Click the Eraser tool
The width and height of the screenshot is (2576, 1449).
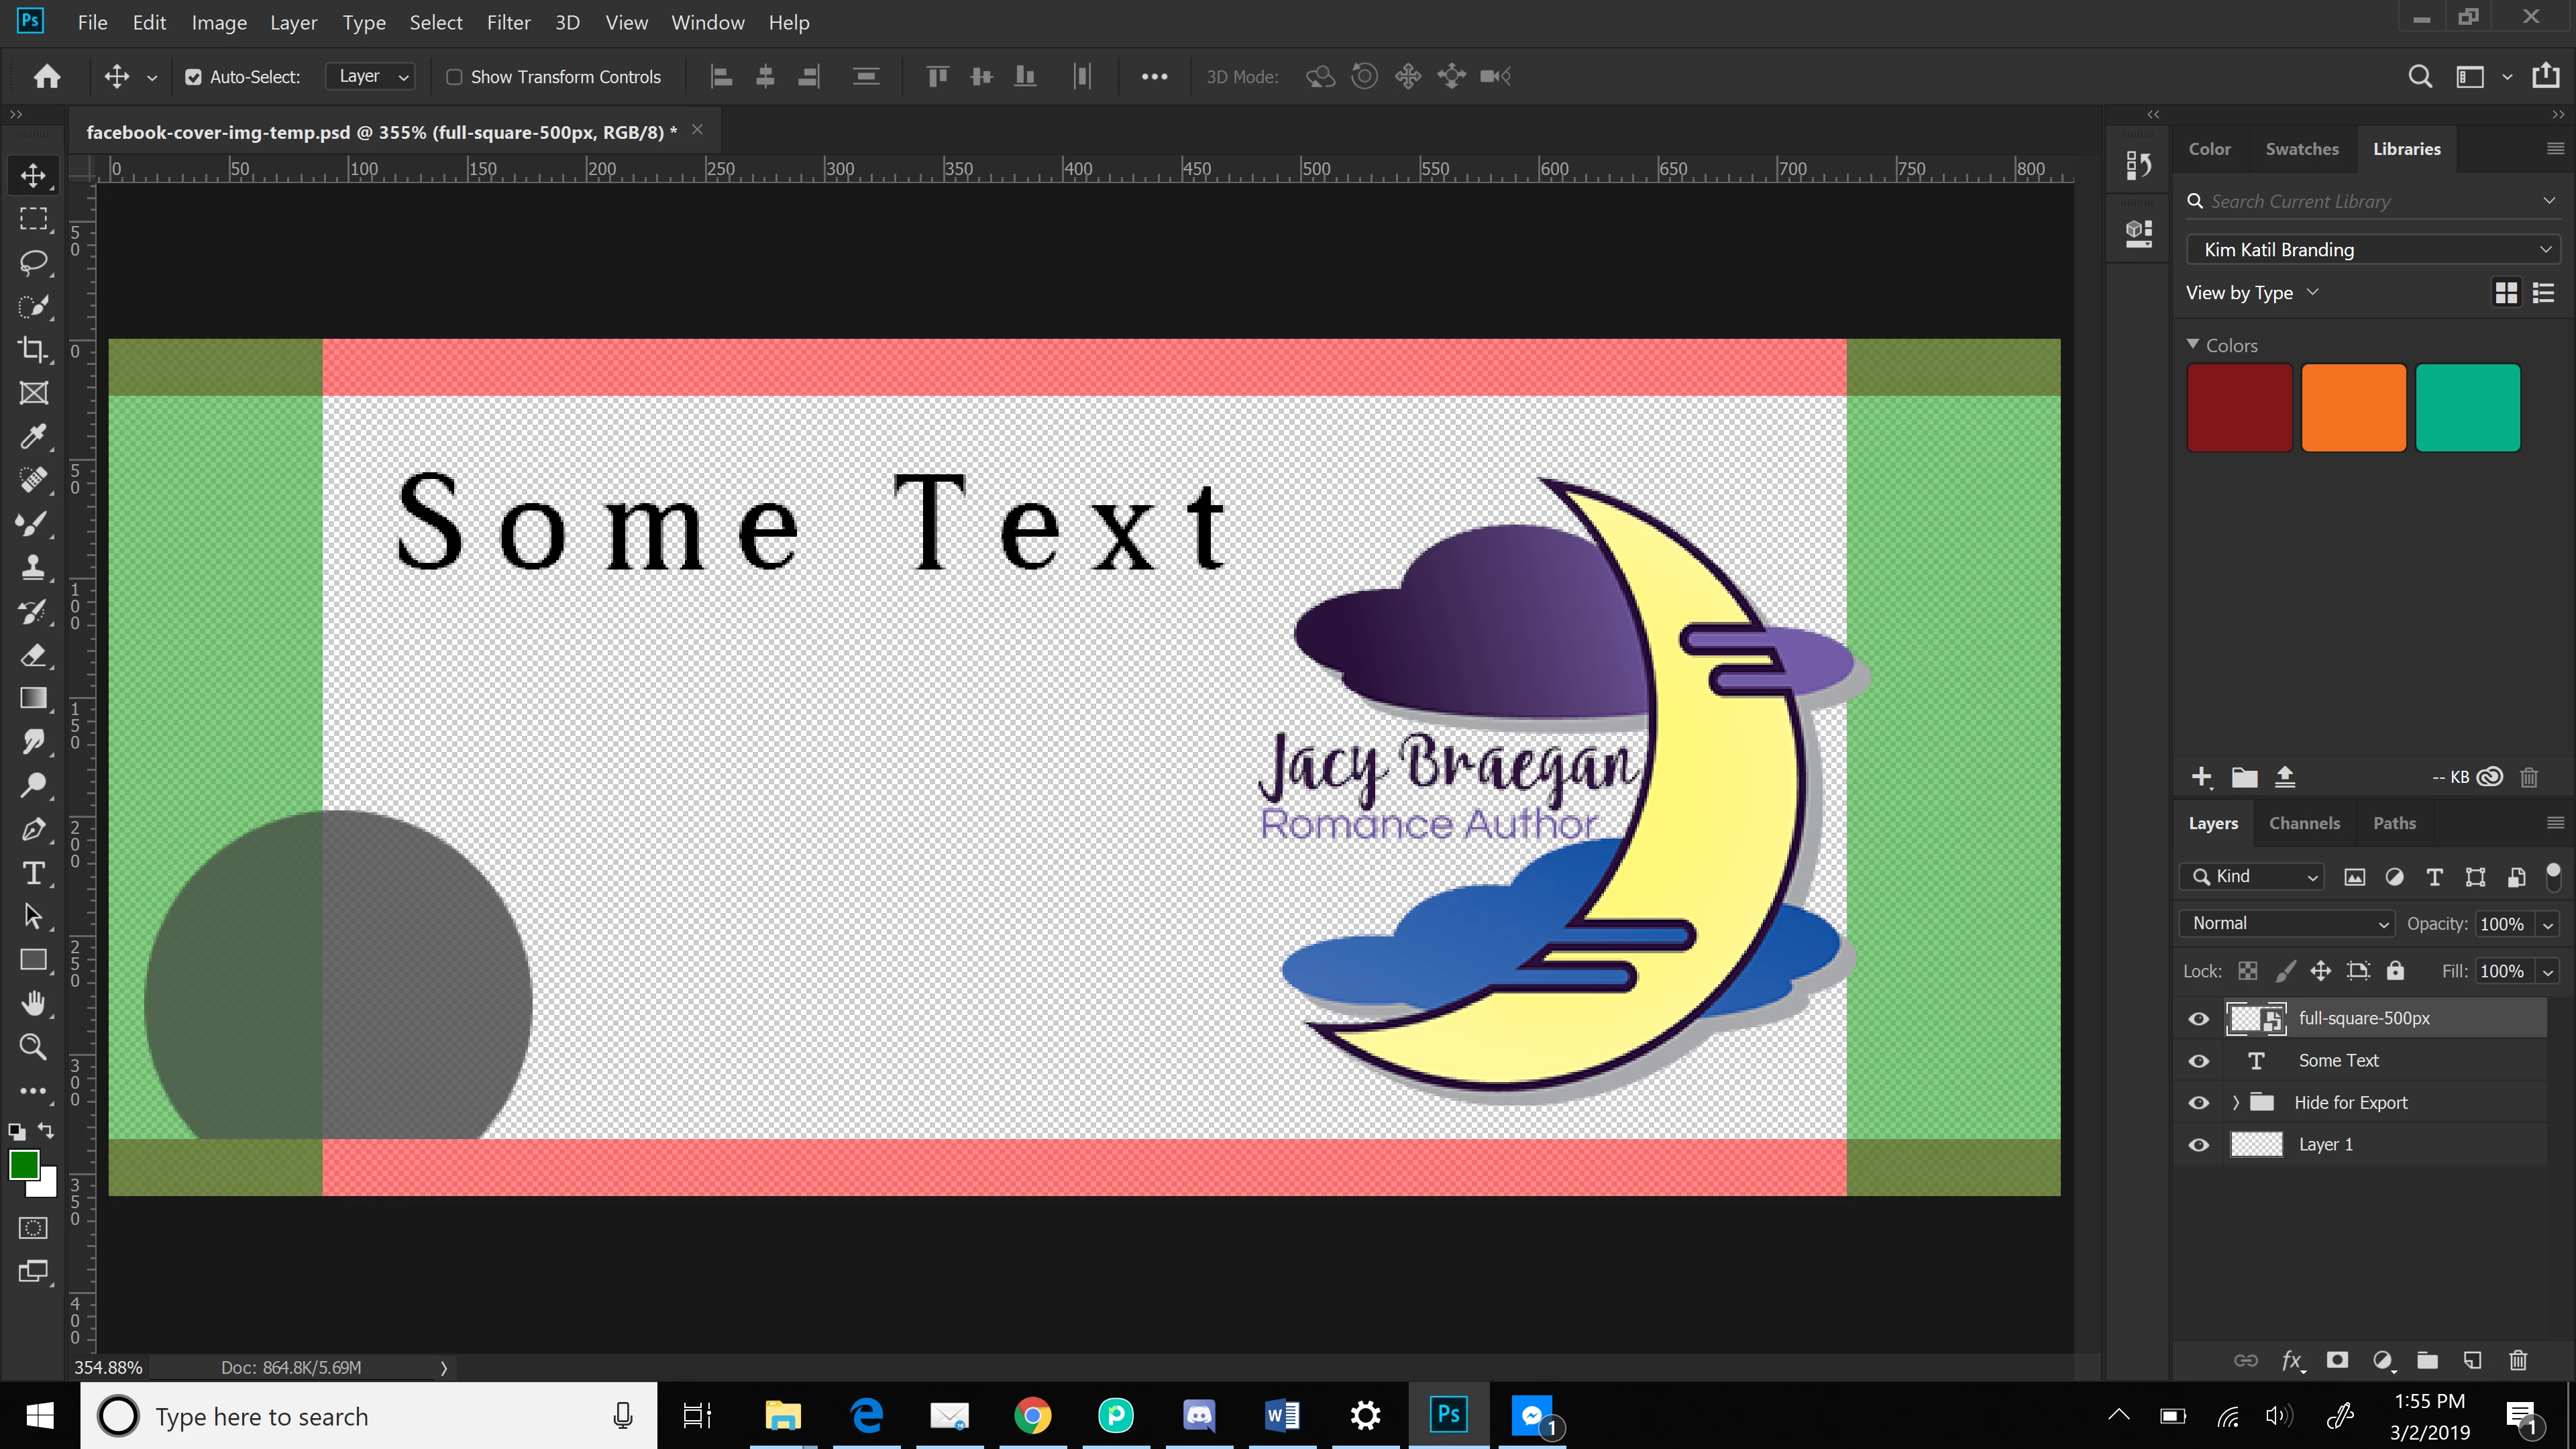point(33,656)
